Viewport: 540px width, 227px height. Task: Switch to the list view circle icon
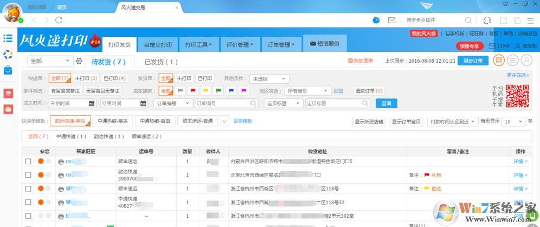click(x=512, y=61)
